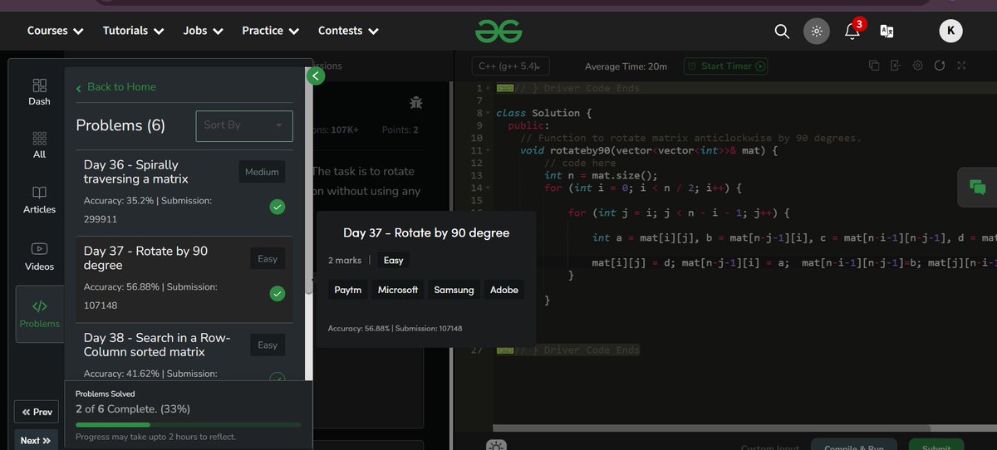
Task: Open editor settings gear icon
Action: [x=918, y=66]
